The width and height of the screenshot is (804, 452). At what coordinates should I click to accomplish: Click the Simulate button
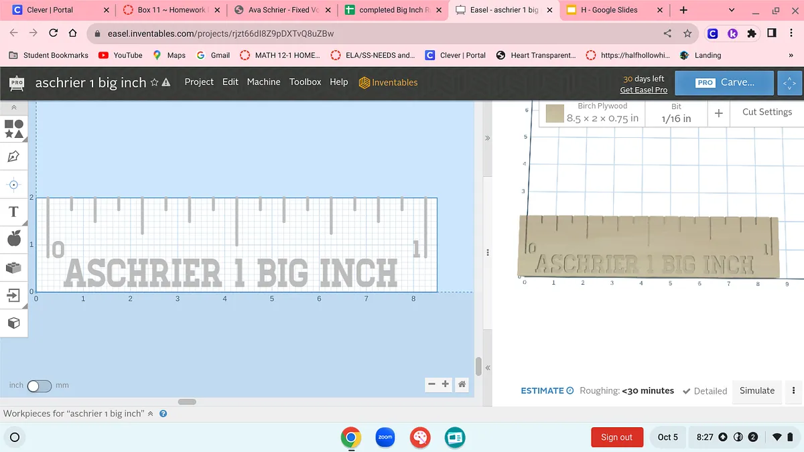[756, 390]
